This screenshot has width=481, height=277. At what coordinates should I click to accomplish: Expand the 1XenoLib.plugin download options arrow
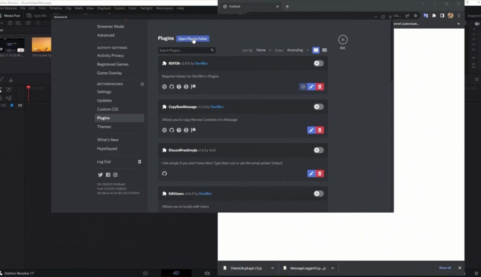tap(272, 268)
